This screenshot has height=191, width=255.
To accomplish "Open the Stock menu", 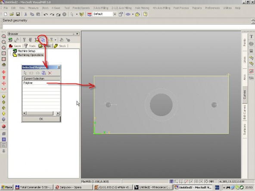I will coord(45,8).
